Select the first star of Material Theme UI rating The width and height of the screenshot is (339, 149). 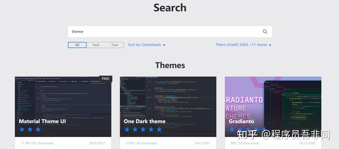pos(22,129)
